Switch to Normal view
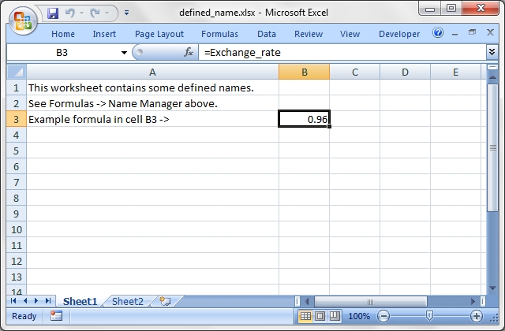Image resolution: width=505 pixels, height=331 pixels. pos(305,316)
